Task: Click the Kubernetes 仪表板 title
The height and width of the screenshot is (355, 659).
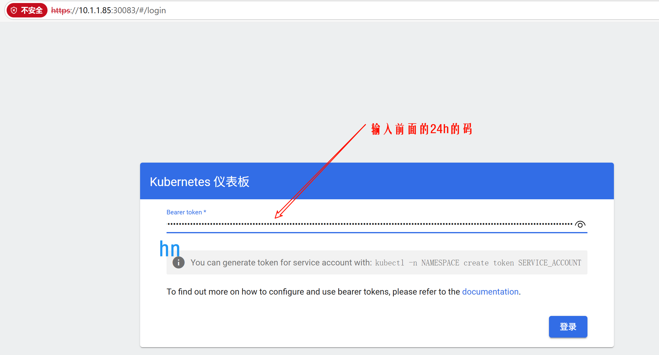Action: click(200, 182)
